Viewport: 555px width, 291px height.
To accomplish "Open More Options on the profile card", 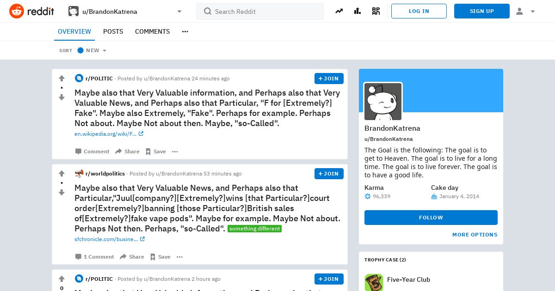I will pos(475,235).
